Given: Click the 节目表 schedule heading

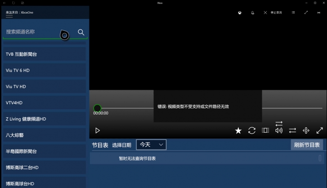Looking at the screenshot, I should point(100,145).
